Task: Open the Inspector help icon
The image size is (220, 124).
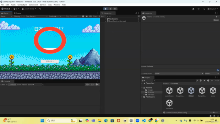Action: (216, 17)
